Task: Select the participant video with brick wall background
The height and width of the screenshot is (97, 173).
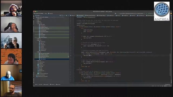Action: coord(11,57)
